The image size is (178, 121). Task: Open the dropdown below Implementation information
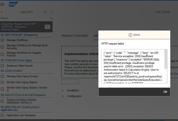(70, 82)
